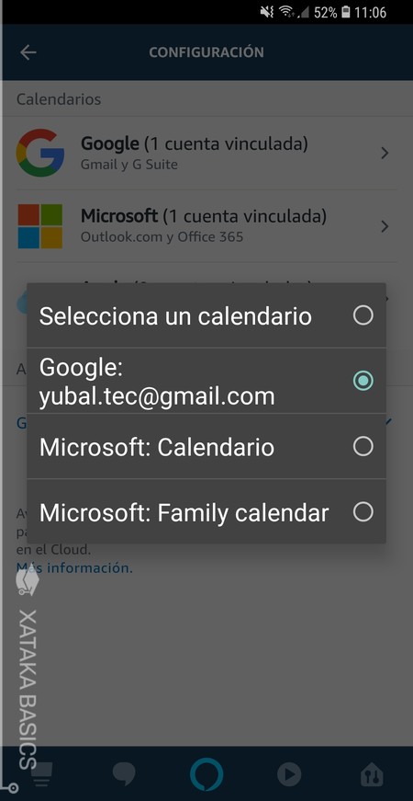
Task: Tap the back arrow in Configuración header
Action: point(28,52)
